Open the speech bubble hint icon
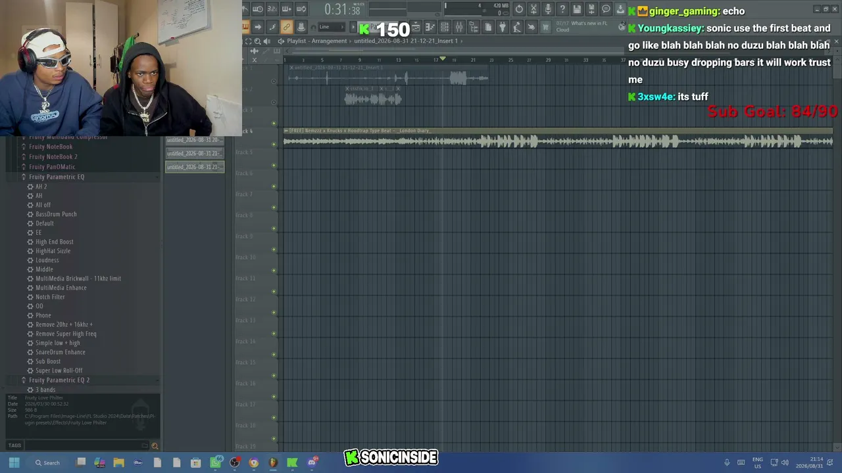This screenshot has height=473, width=842. pos(606,9)
